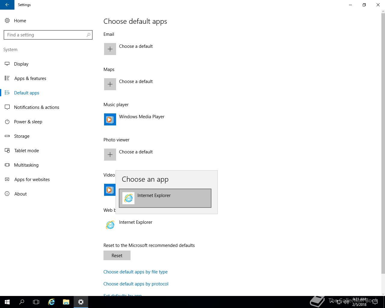The height and width of the screenshot is (308, 385).
Task: Click the Maps plus icon
Action: 110,84
